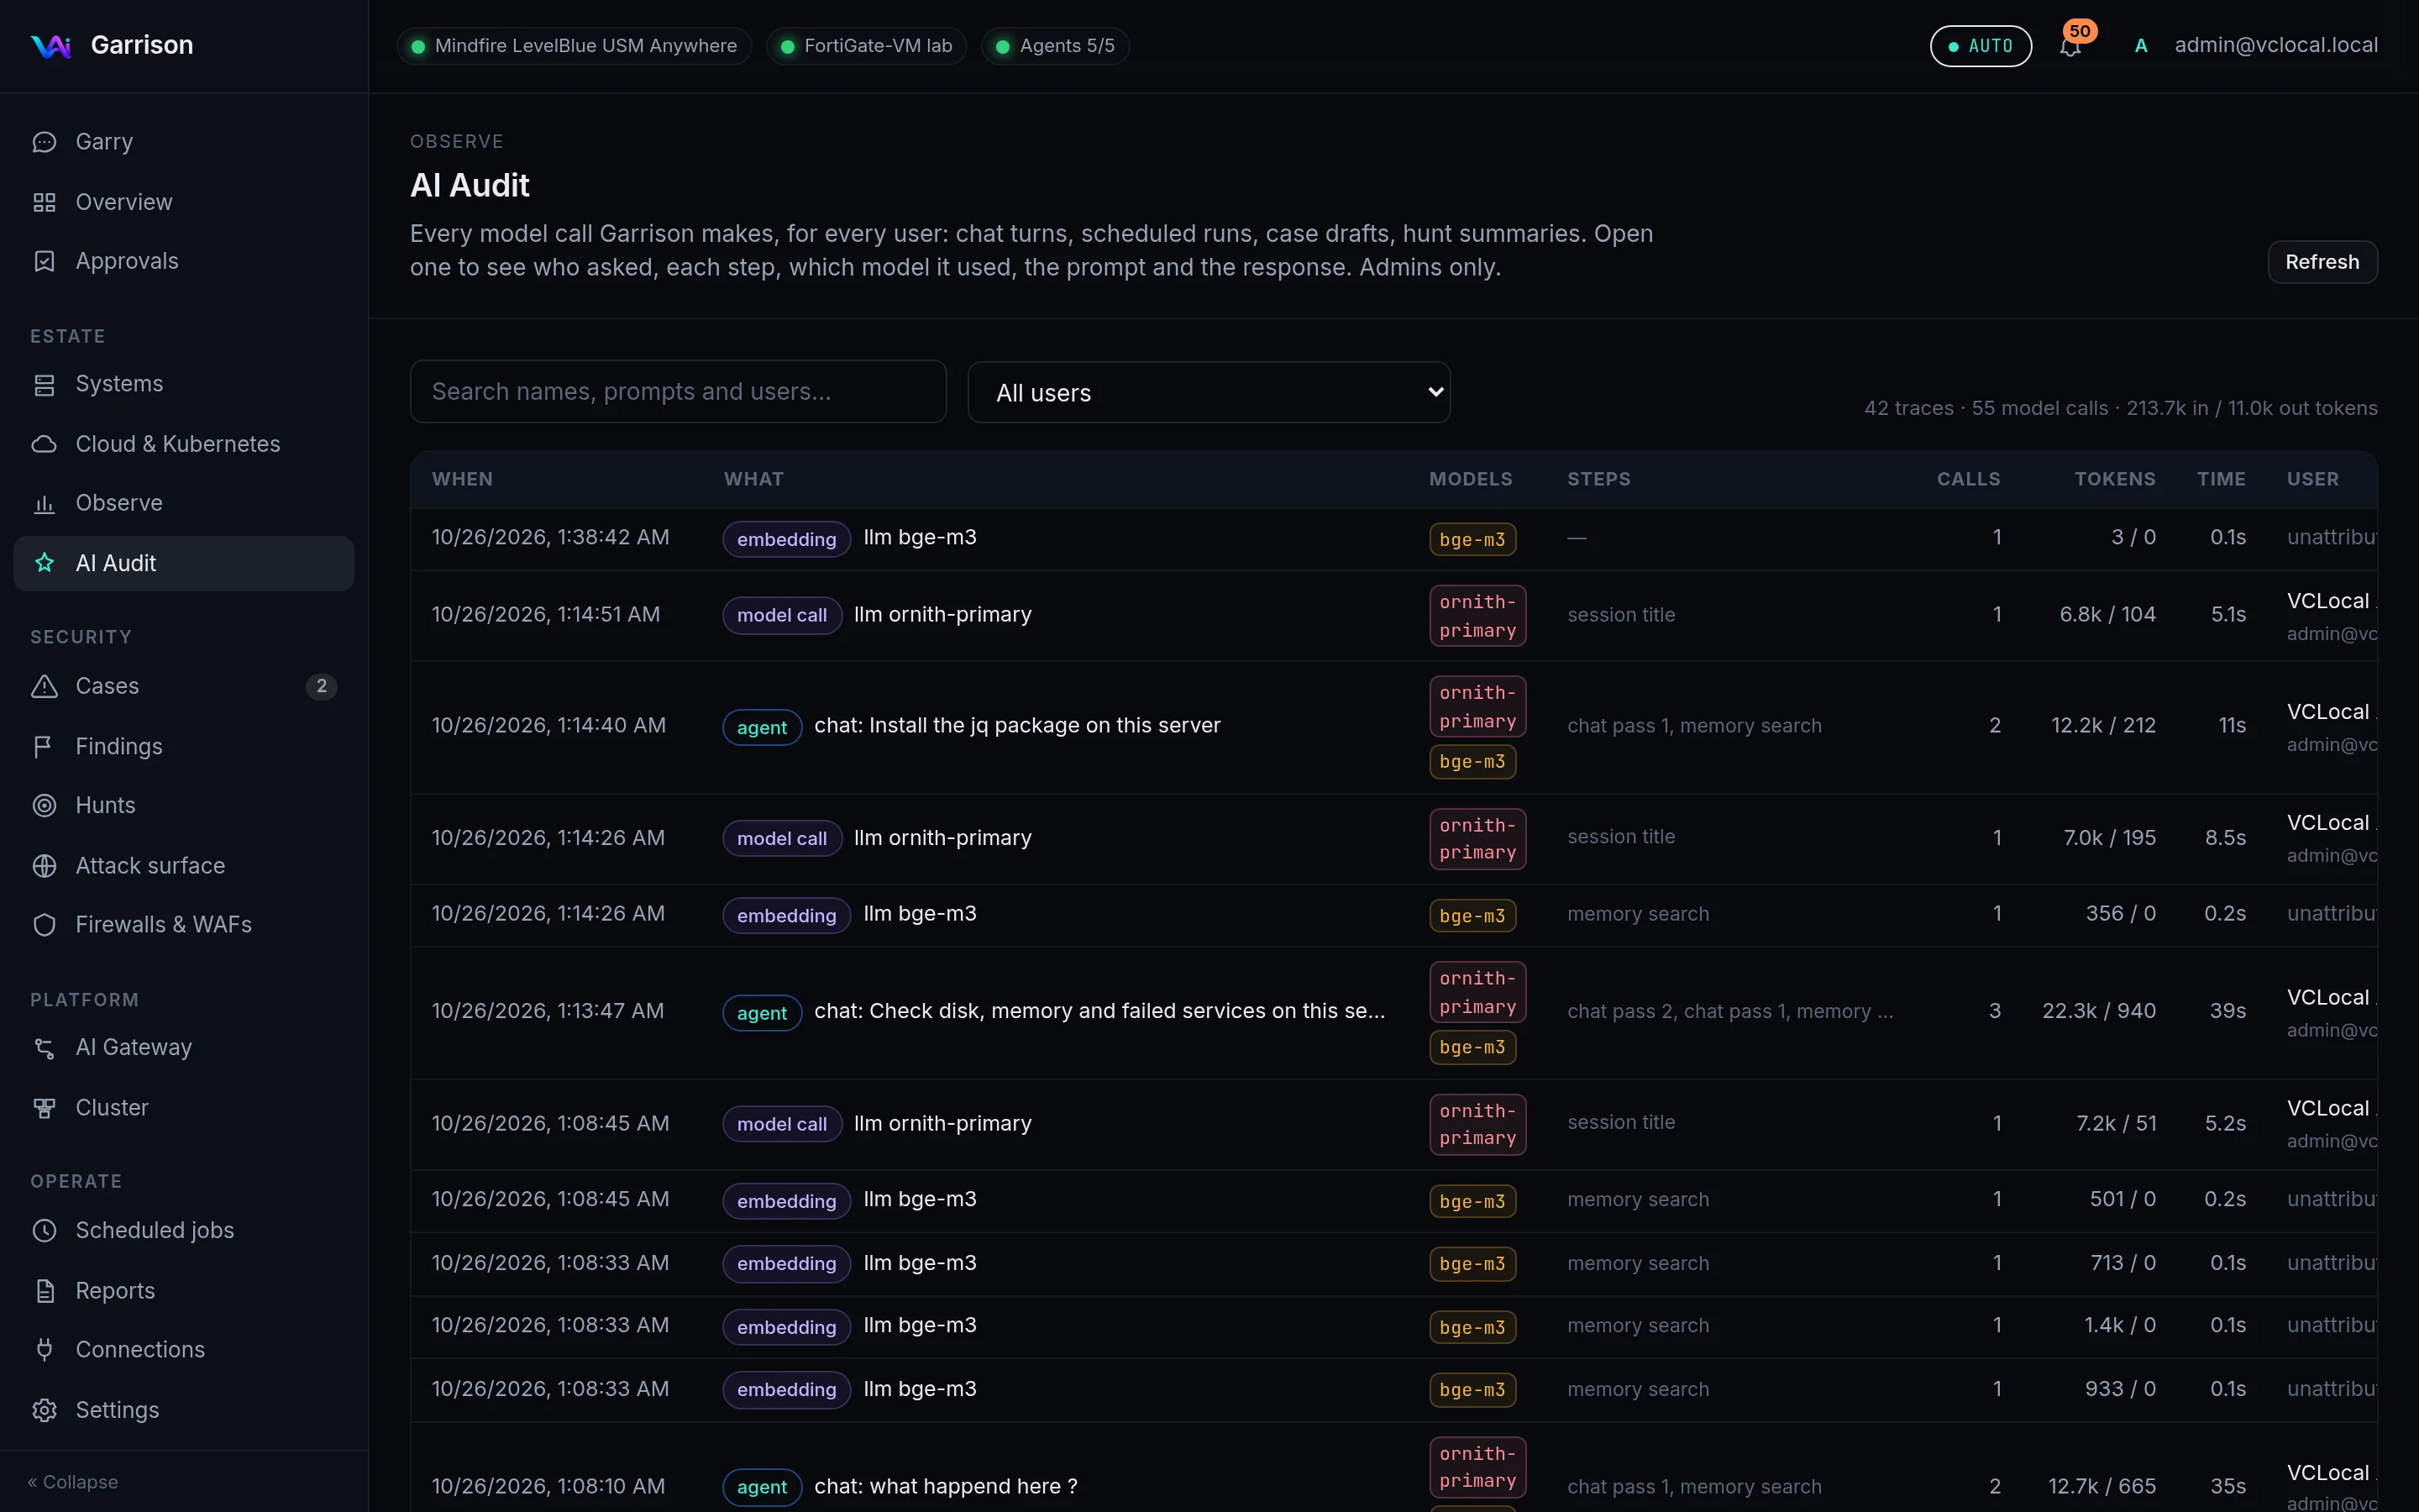Go to the Scheduled jobs label
The width and height of the screenshot is (2419, 1512).
[x=155, y=1230]
